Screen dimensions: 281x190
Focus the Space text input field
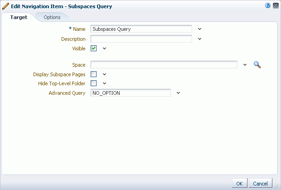[164, 64]
